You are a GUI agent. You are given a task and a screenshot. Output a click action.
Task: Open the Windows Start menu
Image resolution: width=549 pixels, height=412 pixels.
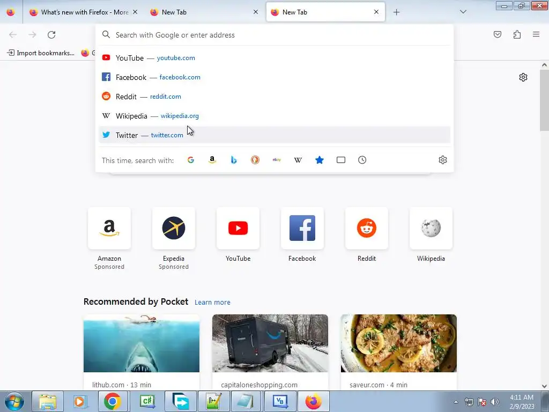[x=14, y=401]
